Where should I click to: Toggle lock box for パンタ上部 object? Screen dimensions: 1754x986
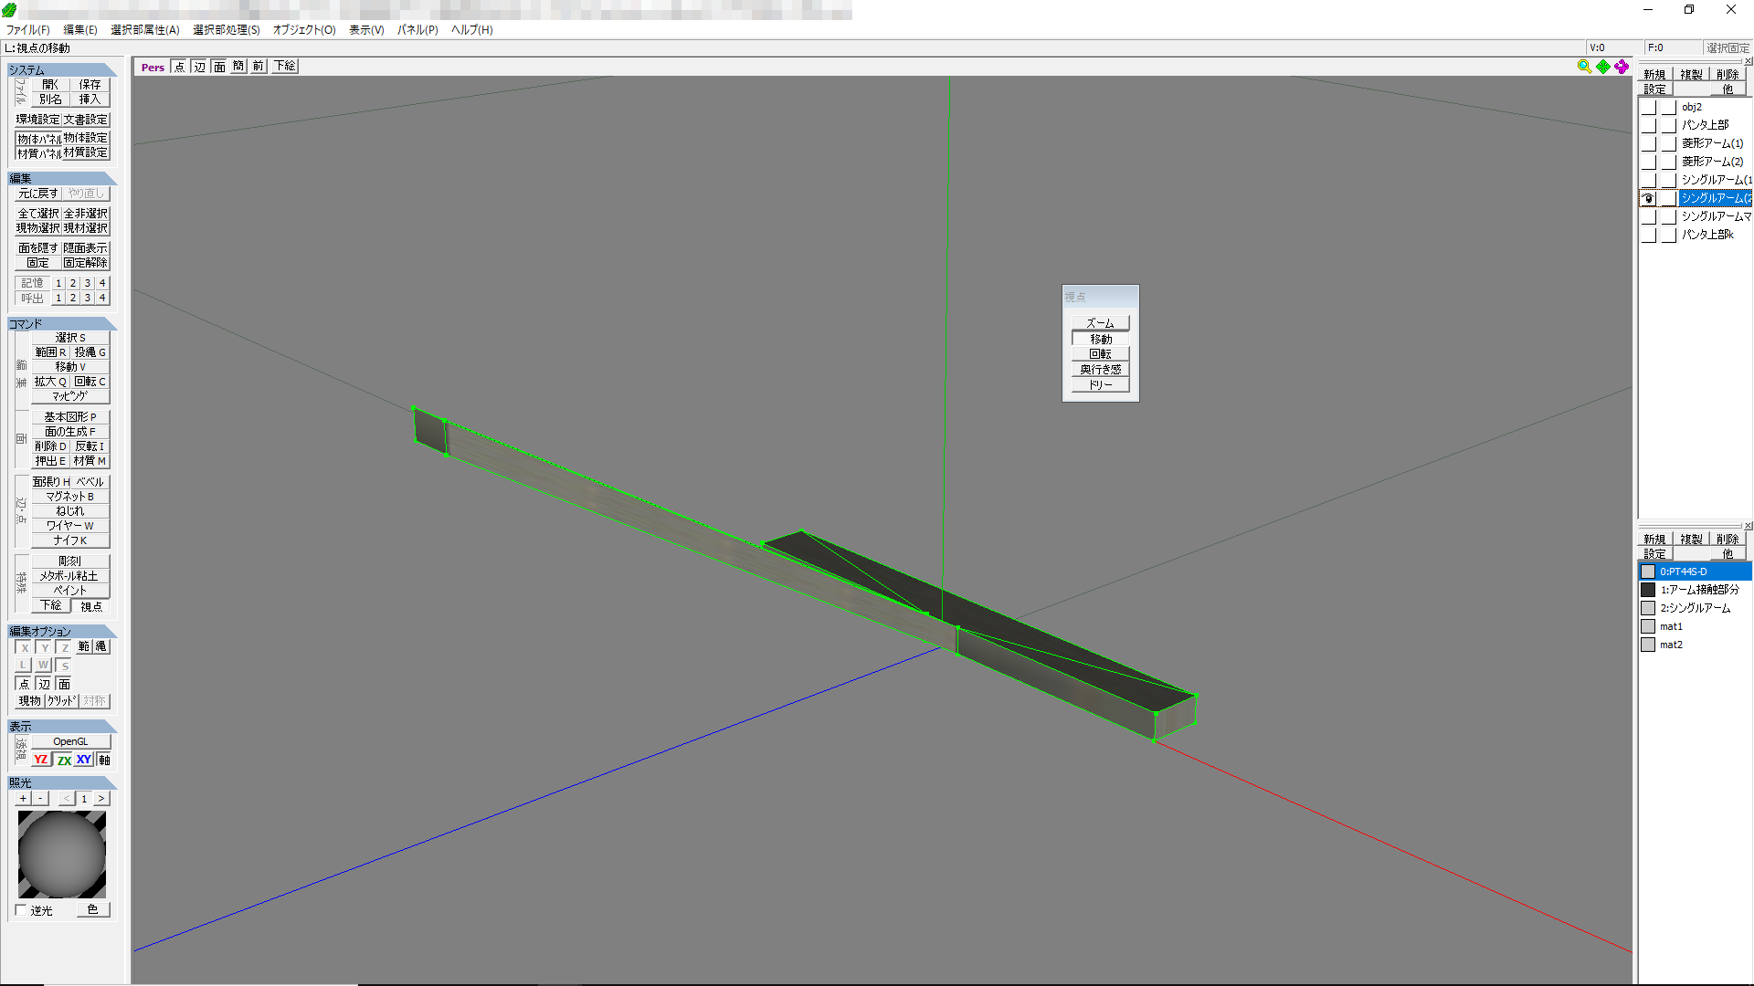point(1669,125)
